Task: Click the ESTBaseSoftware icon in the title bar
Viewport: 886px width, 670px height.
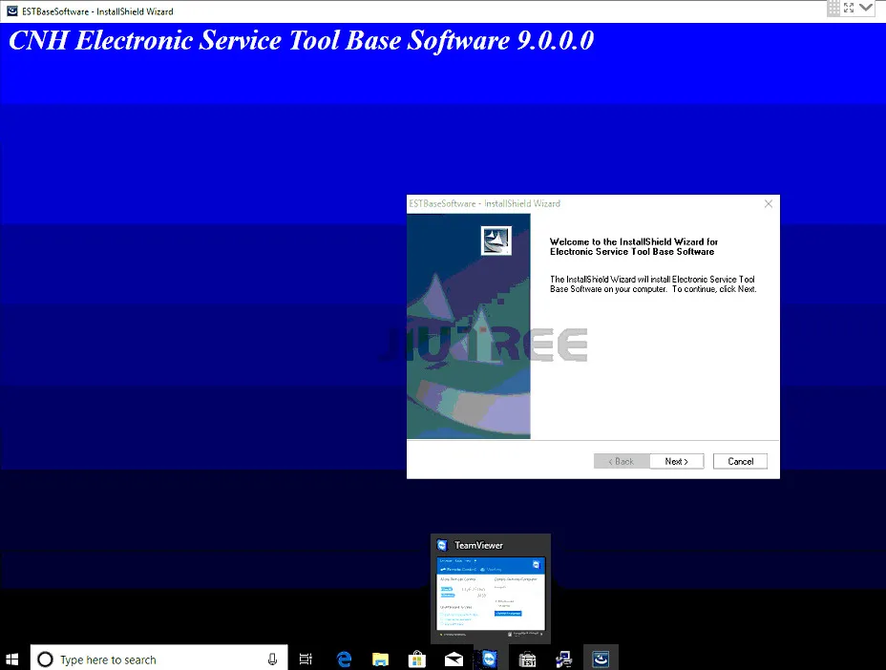Action: pyautogui.click(x=11, y=10)
